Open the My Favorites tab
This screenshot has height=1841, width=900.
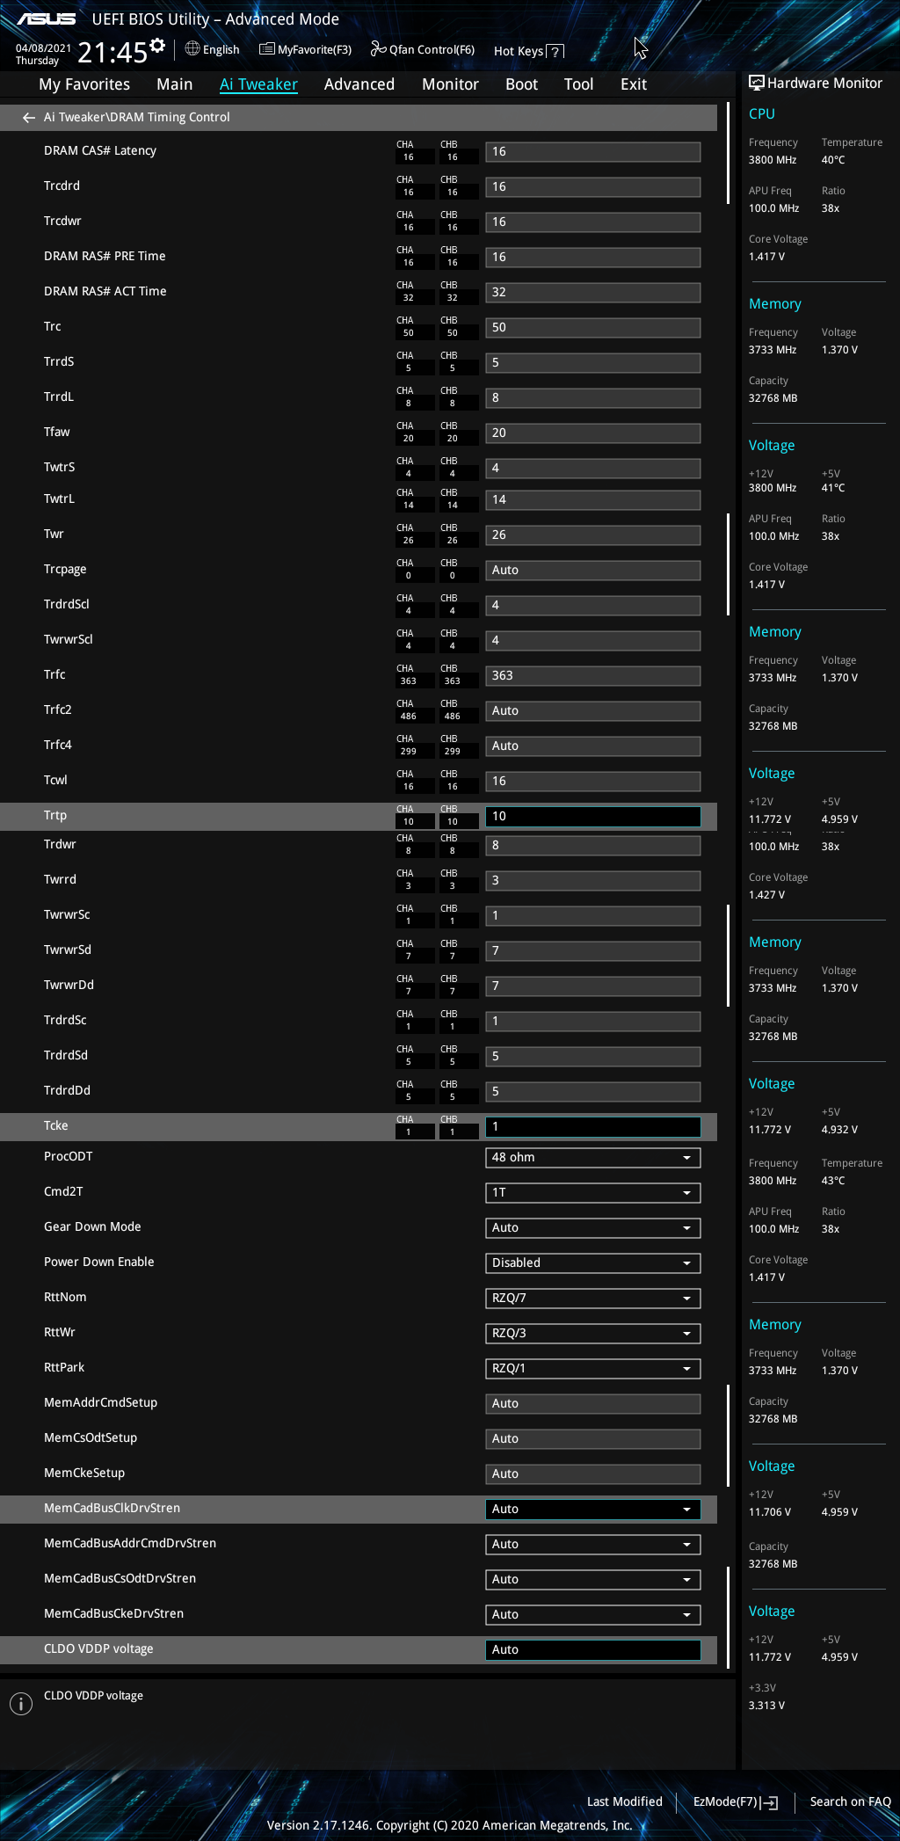tap(84, 84)
